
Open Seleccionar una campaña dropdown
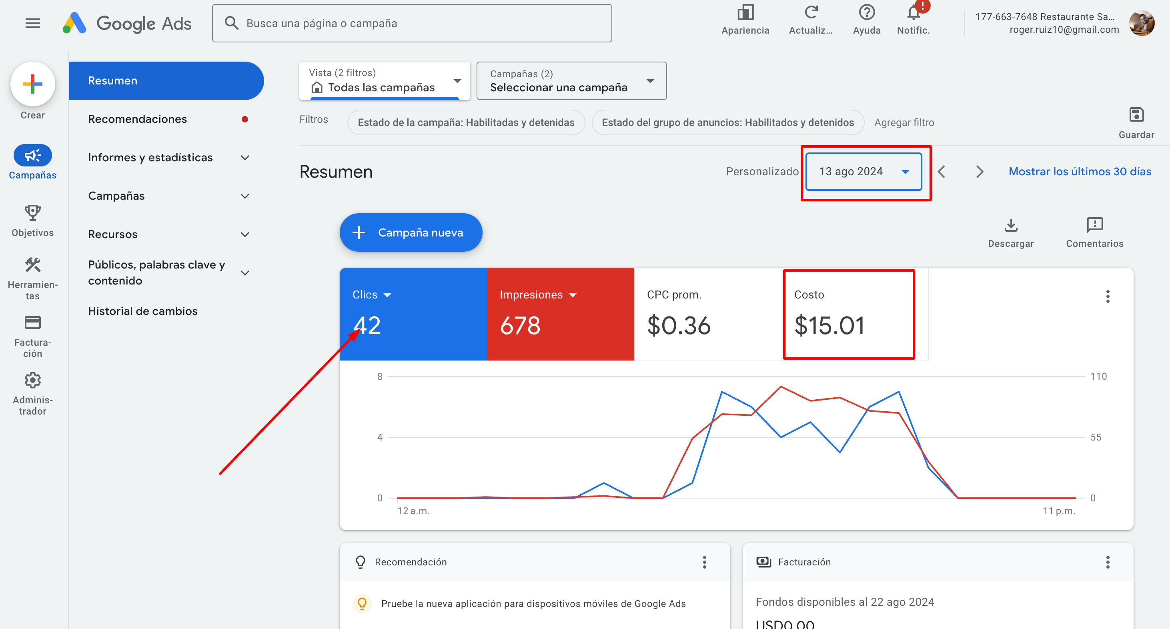571,81
